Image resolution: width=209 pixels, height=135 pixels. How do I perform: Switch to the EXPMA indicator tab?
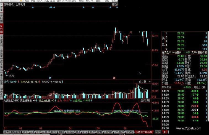[108, 132]
